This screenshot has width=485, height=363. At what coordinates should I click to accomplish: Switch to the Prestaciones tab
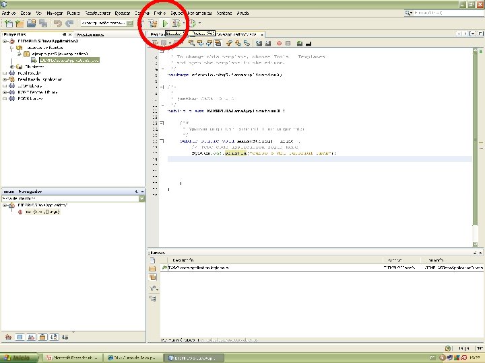coord(90,33)
